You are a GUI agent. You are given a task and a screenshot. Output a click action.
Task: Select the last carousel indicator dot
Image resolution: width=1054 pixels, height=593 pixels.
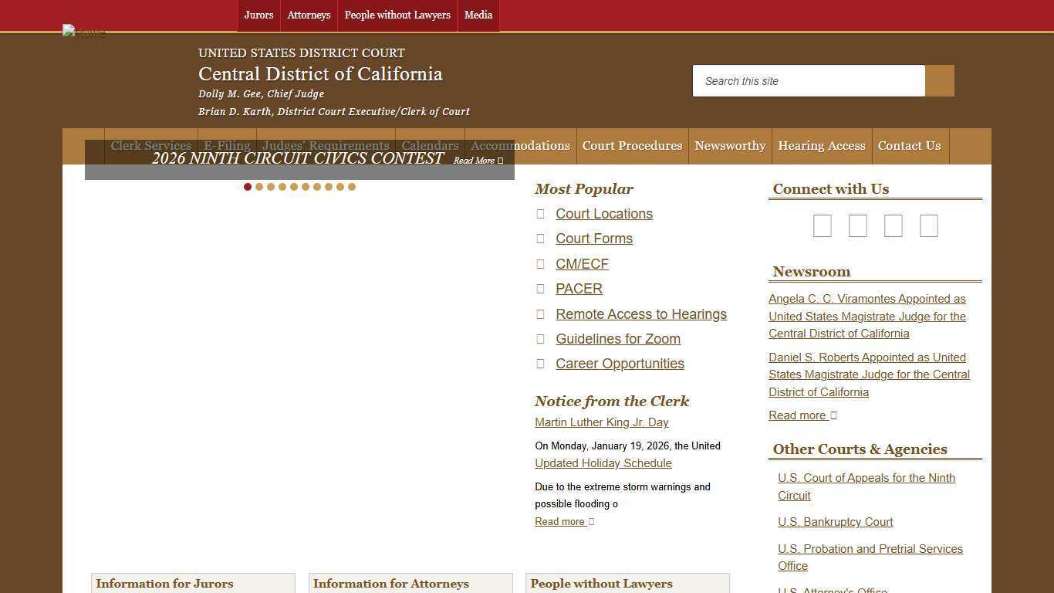[352, 186]
